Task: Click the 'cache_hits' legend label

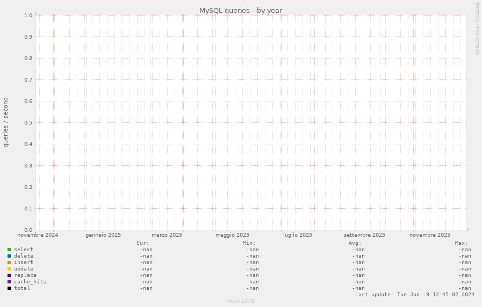Action: (30, 282)
